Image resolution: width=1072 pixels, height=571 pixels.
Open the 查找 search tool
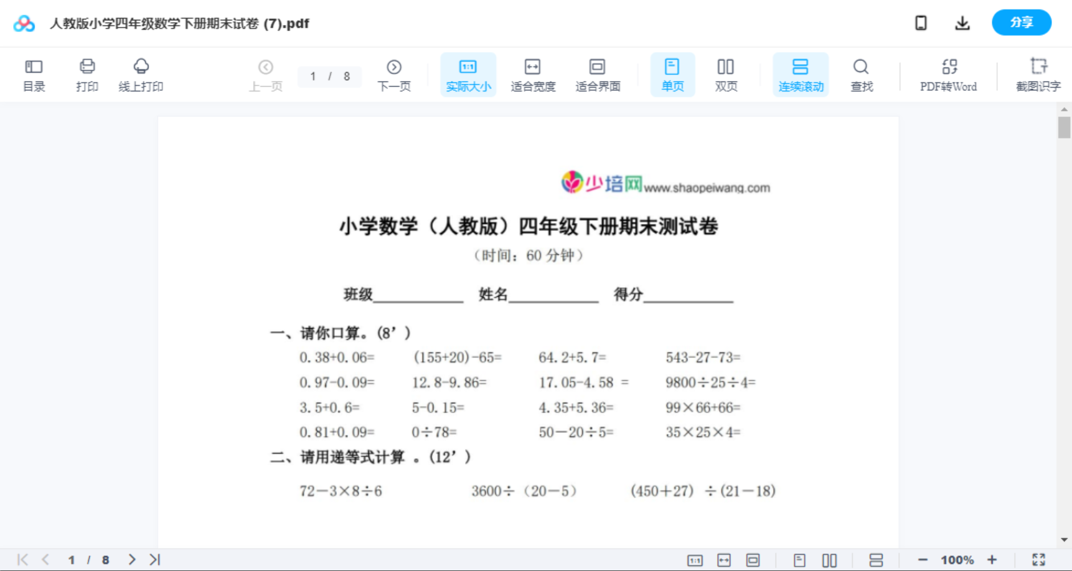[x=861, y=74]
